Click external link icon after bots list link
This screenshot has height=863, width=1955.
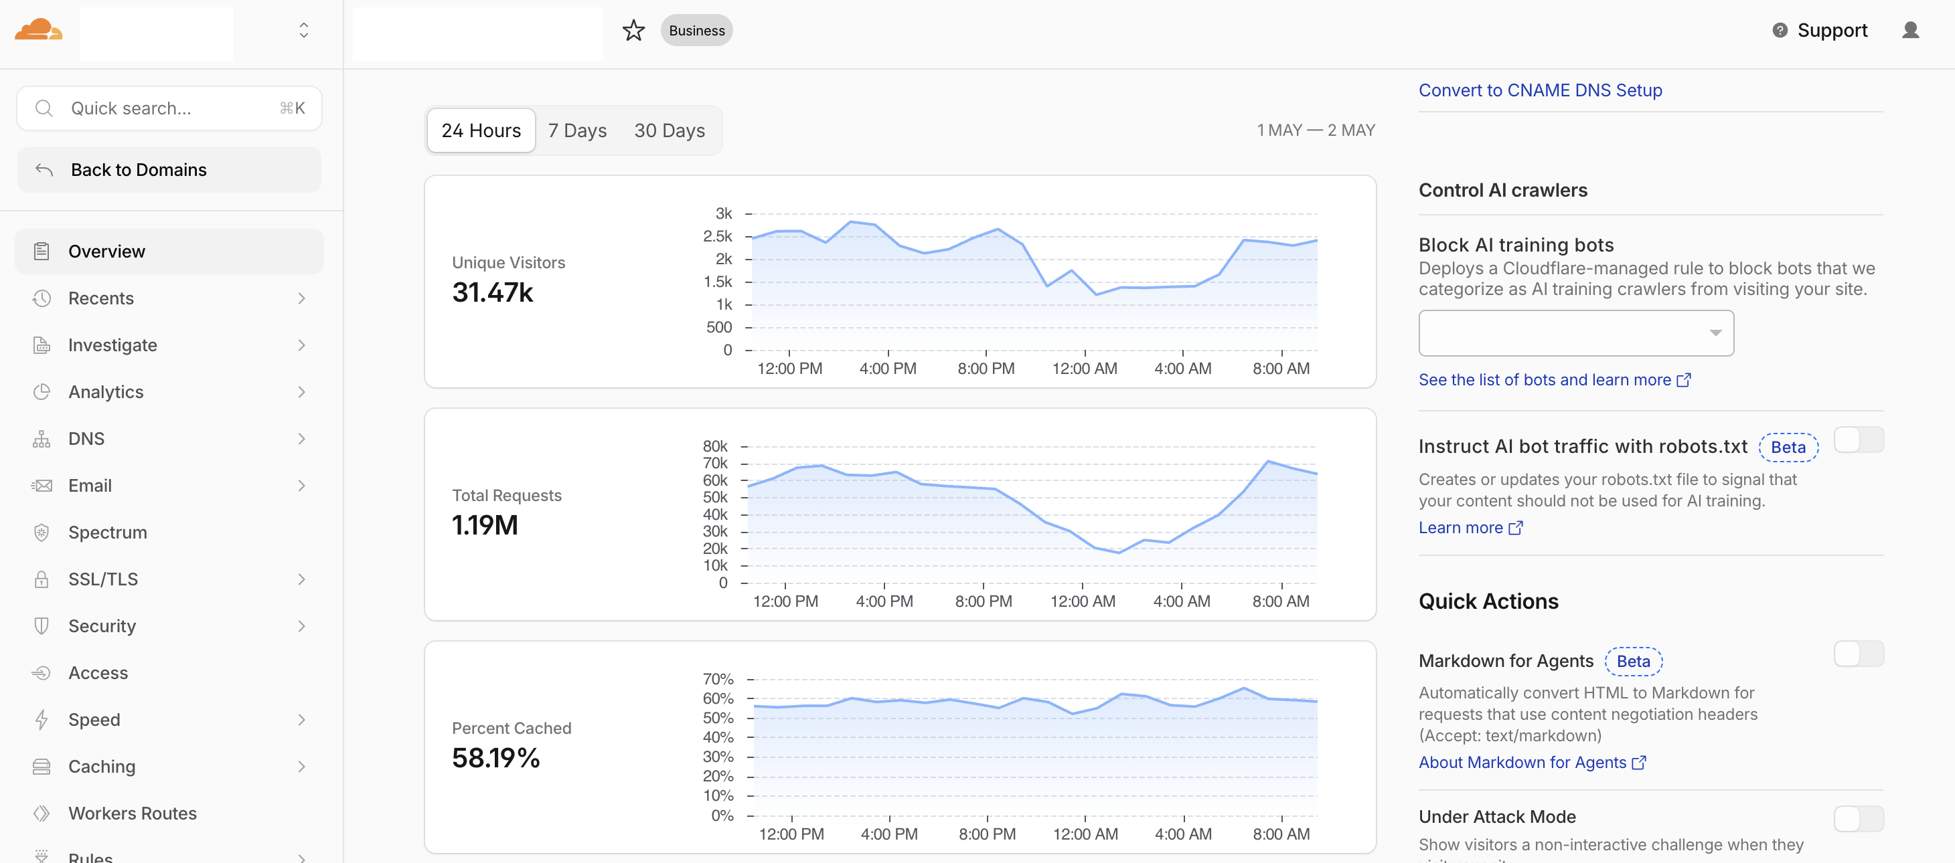(1683, 380)
